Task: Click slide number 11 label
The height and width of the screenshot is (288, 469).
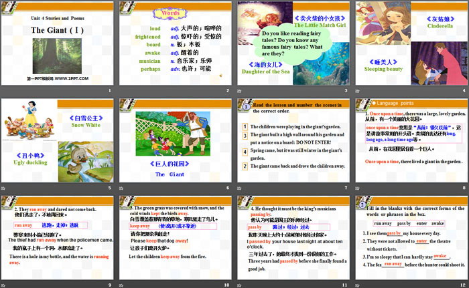Action: [x=345, y=285]
